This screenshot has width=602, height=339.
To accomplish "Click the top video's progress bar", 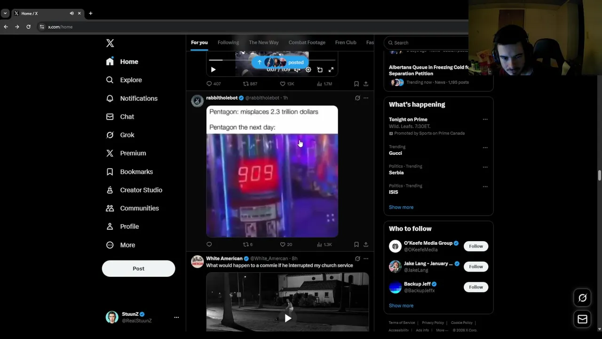I will [x=272, y=60].
